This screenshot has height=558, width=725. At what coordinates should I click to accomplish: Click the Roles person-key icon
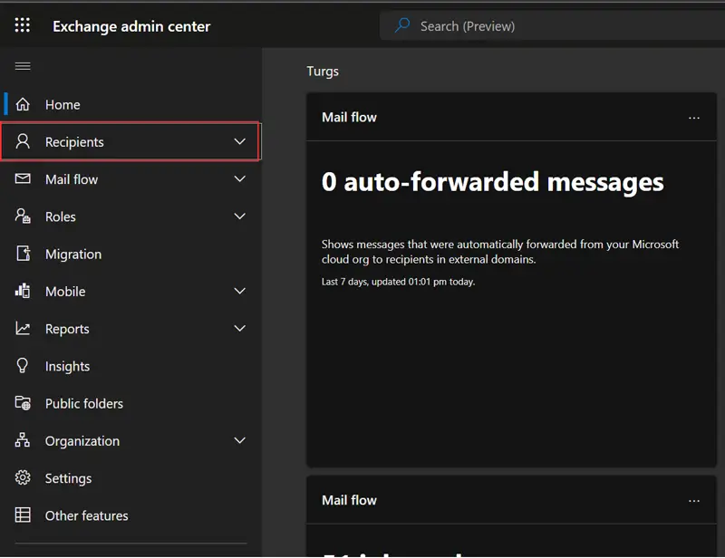click(24, 216)
